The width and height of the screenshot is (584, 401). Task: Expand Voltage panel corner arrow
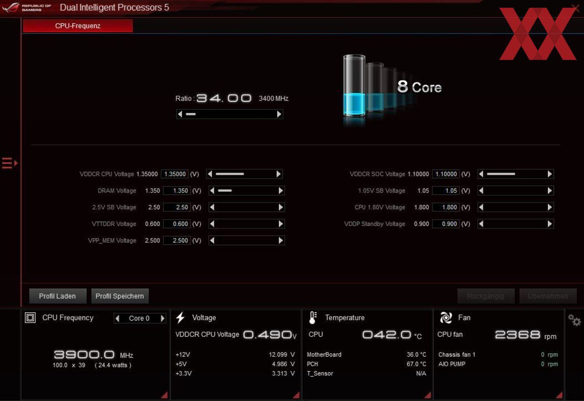296,395
